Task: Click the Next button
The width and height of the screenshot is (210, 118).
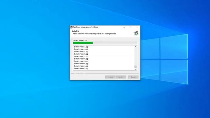Action: [121, 77]
